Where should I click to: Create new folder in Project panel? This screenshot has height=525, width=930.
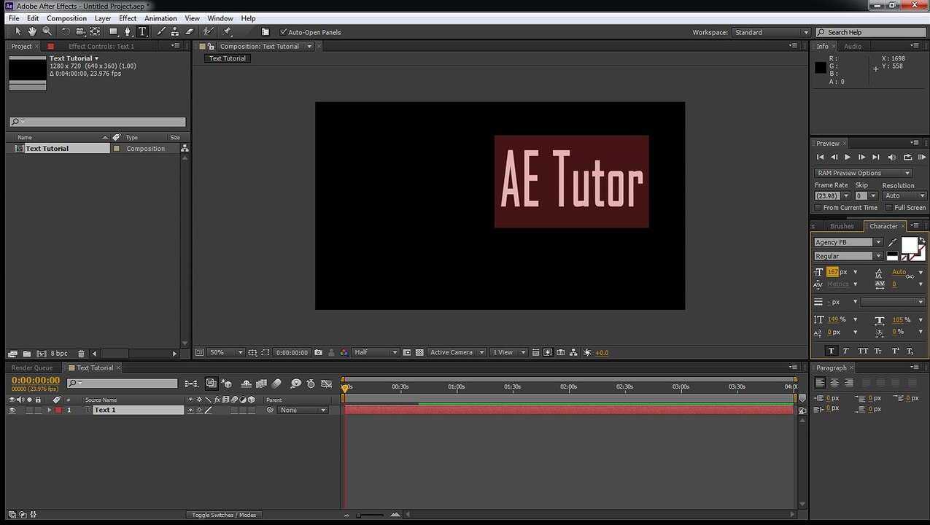(26, 354)
